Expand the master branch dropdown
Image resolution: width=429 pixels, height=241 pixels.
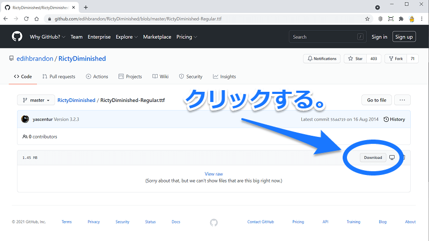coord(35,100)
